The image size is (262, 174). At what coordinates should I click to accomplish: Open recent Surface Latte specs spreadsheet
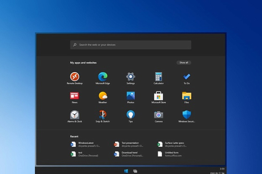pos(172,144)
